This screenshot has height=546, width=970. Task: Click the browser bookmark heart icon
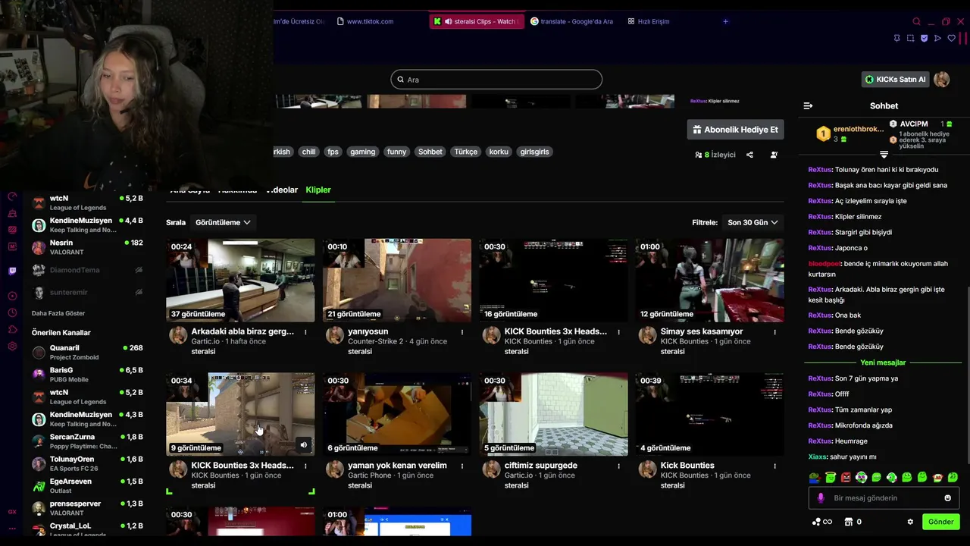[x=952, y=38]
